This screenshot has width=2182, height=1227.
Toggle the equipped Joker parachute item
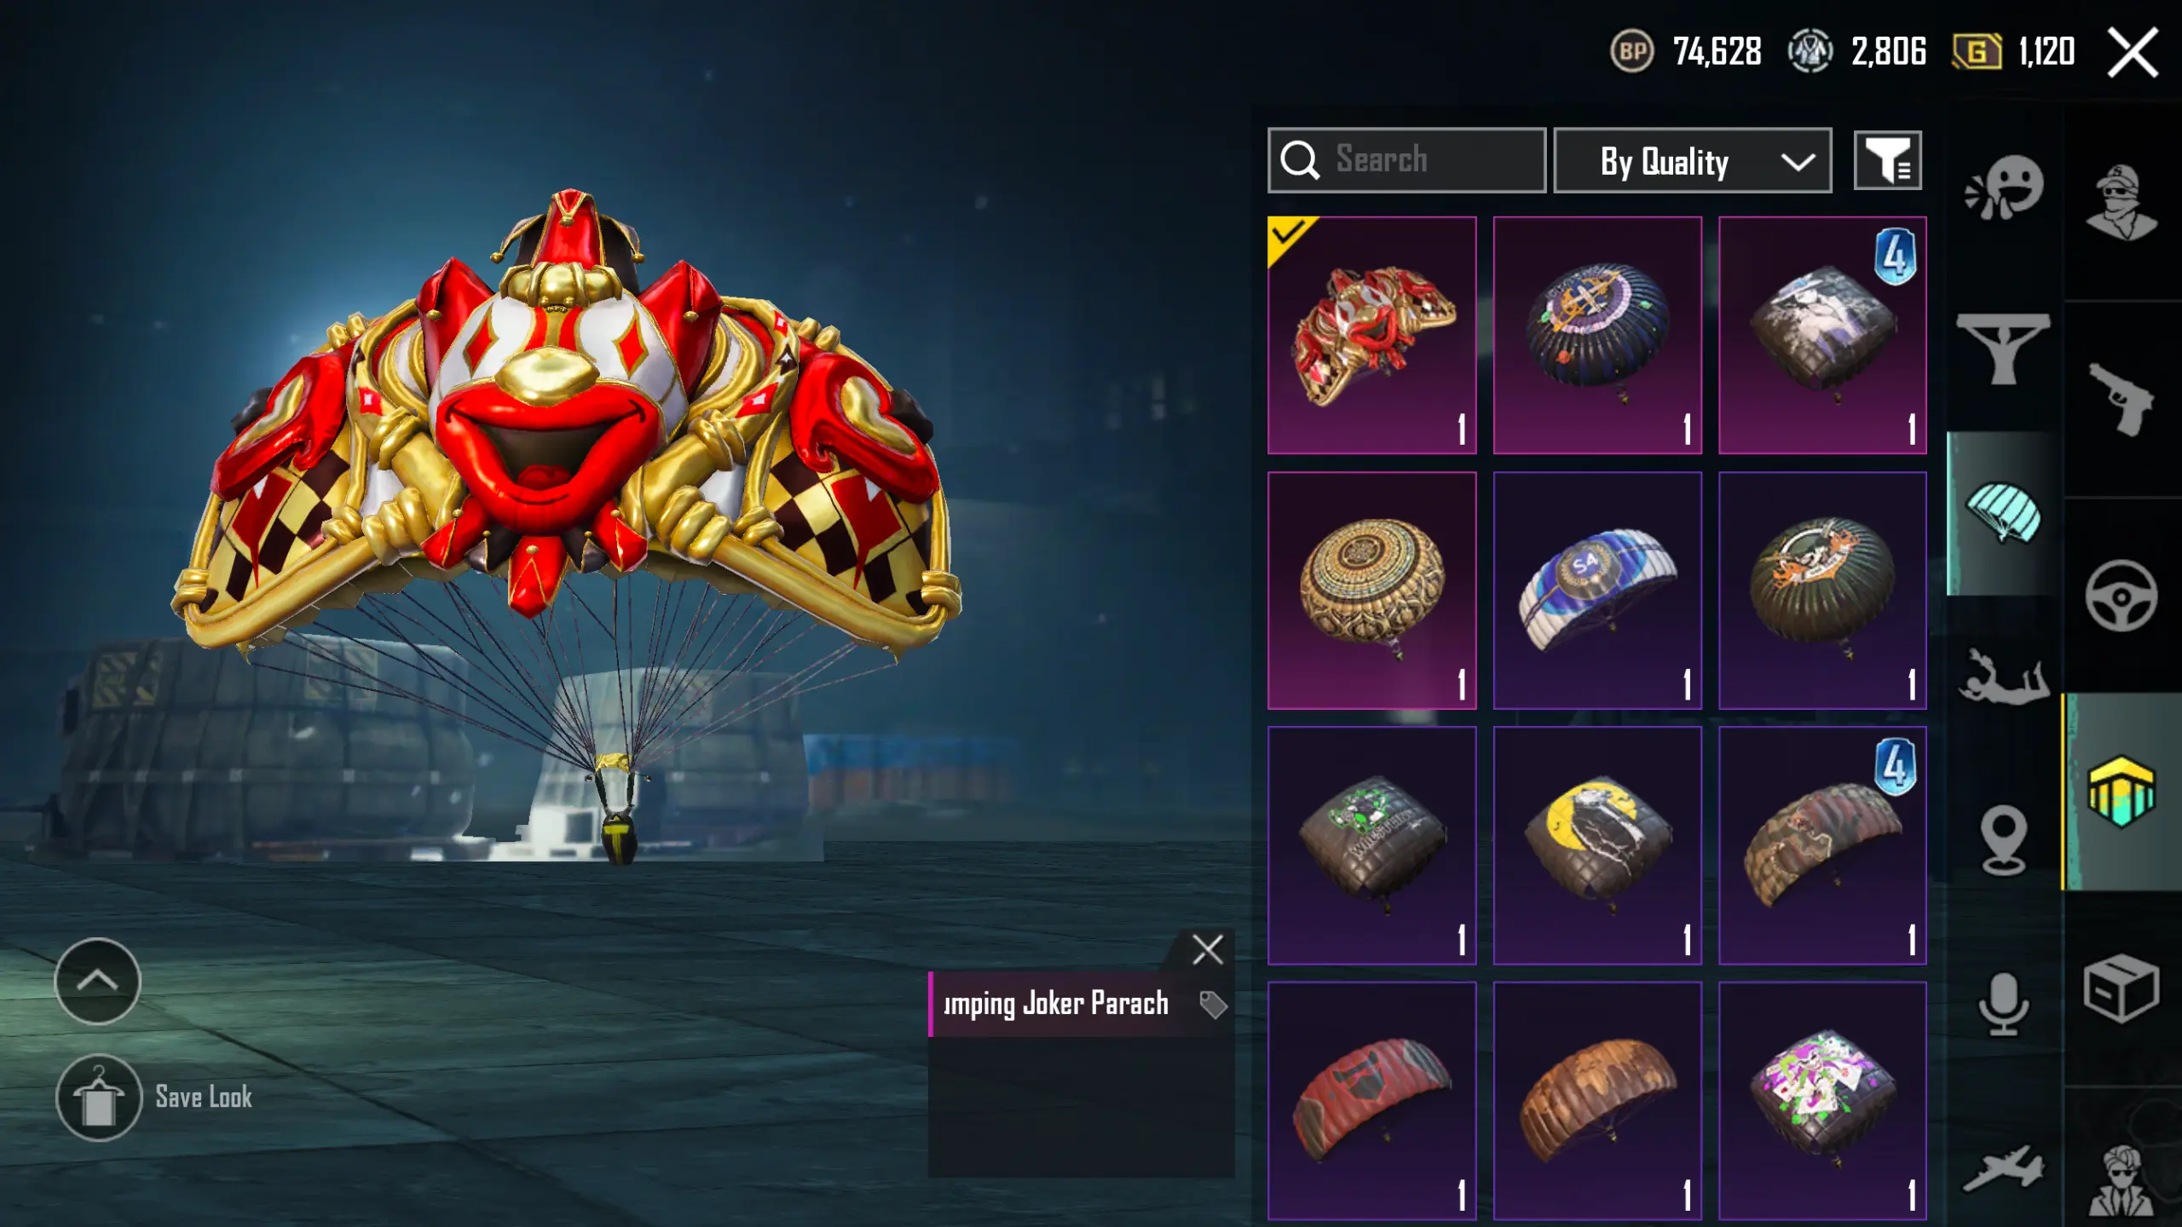click(1372, 335)
